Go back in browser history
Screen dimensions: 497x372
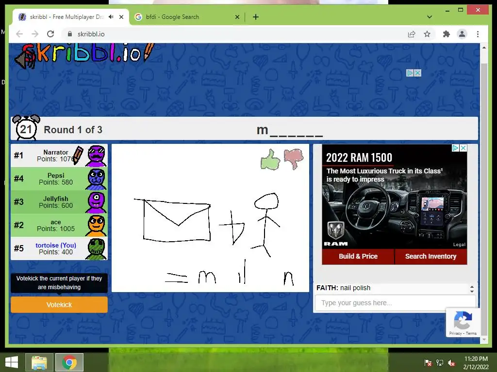(19, 34)
